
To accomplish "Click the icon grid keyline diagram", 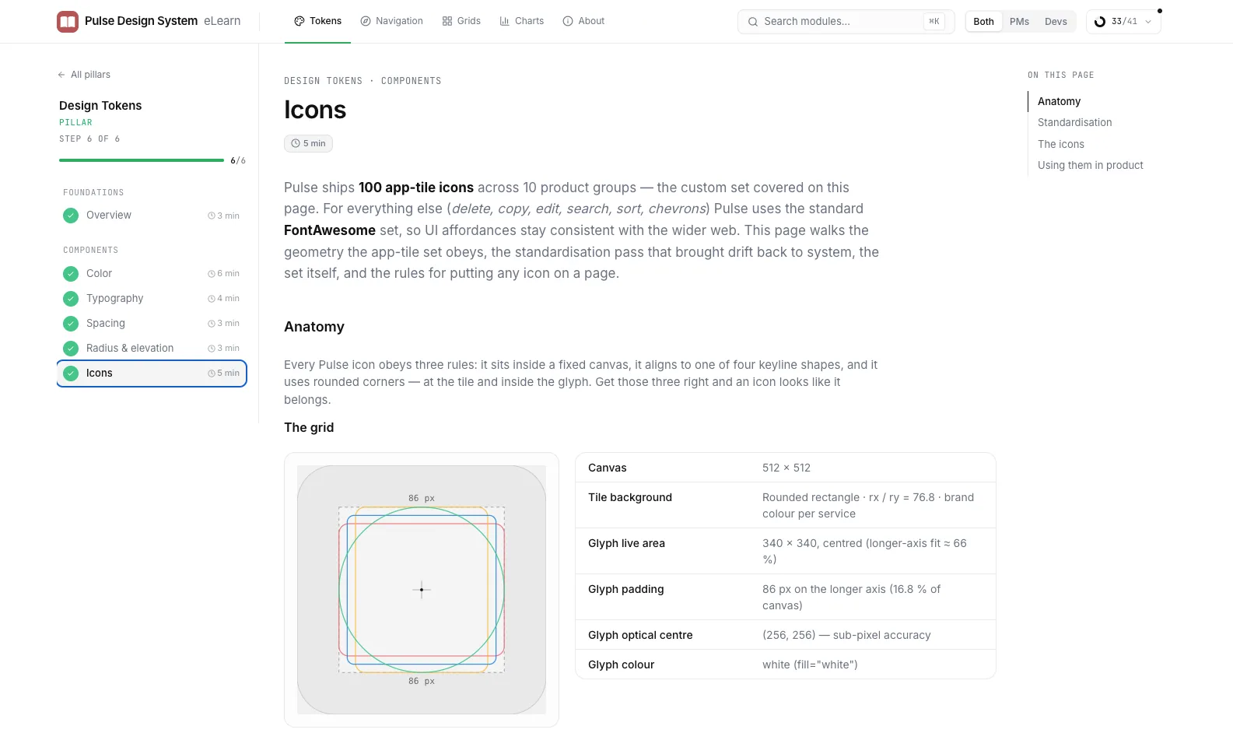I will click(x=422, y=590).
